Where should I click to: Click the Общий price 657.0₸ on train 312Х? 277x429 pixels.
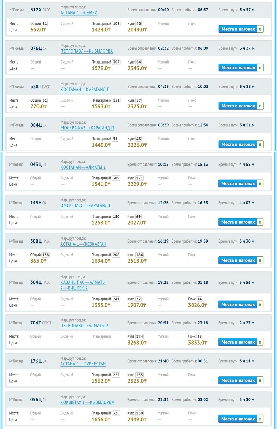tap(39, 30)
